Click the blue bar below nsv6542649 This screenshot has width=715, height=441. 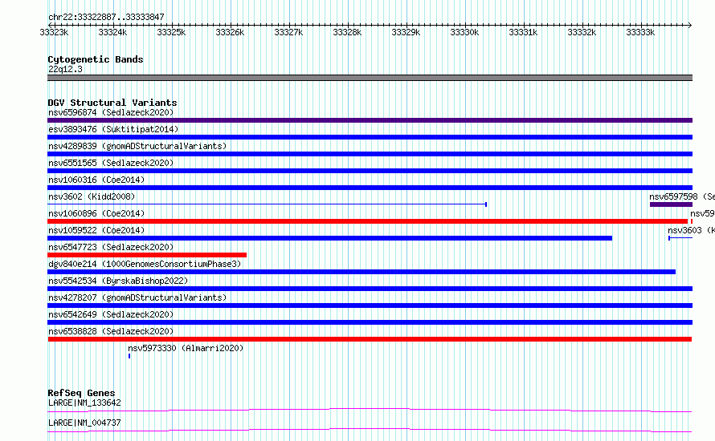coord(370,322)
